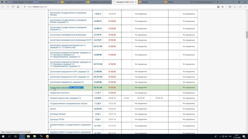Click the page vertical scrollbar thumb
Image resolution: width=248 pixels, height=139 pixels.
click(247, 35)
